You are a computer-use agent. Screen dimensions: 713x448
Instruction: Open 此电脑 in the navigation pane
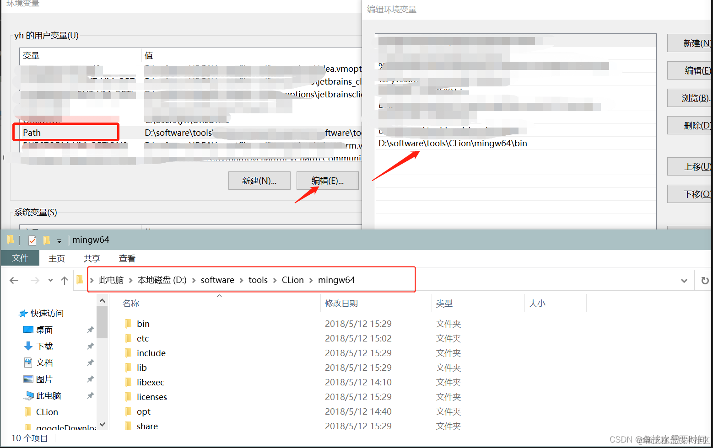click(x=49, y=396)
